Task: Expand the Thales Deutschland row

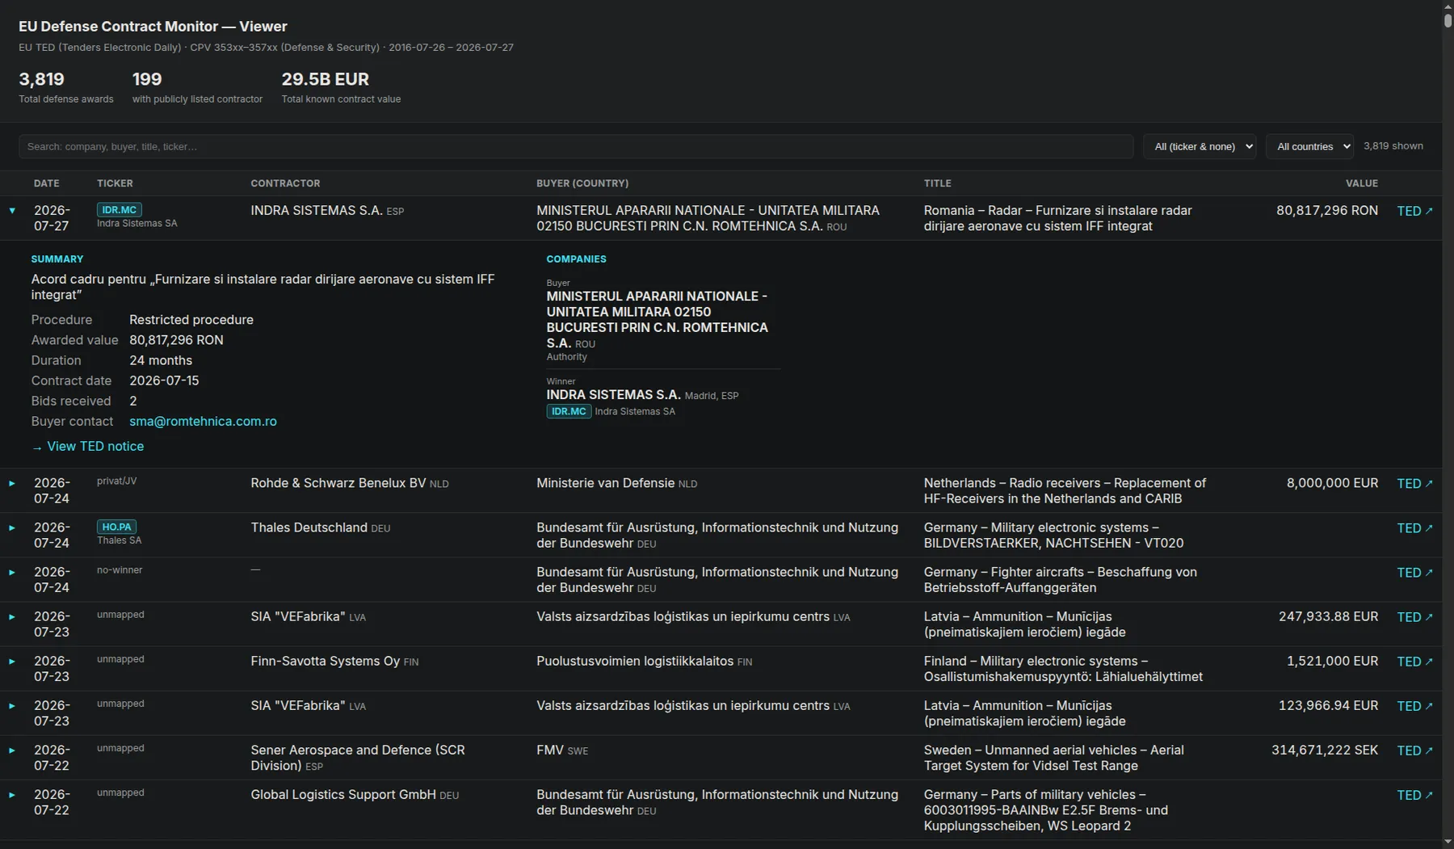Action: (x=12, y=527)
